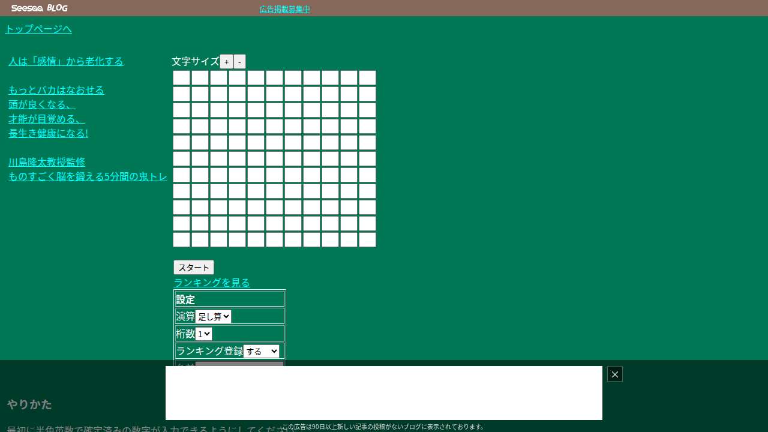Viewport: 768px width, 432px height.
Task: Open 才能が目覚める、 link
Action: [x=47, y=119]
